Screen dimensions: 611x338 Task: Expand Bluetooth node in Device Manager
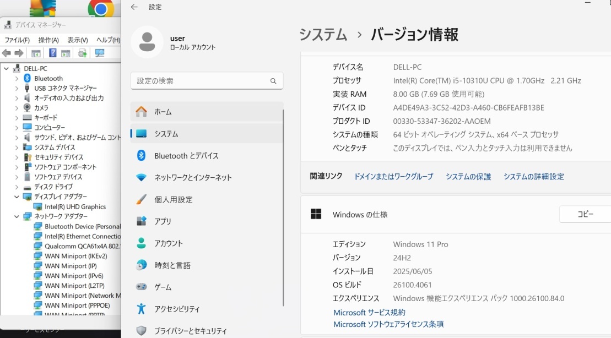point(17,78)
